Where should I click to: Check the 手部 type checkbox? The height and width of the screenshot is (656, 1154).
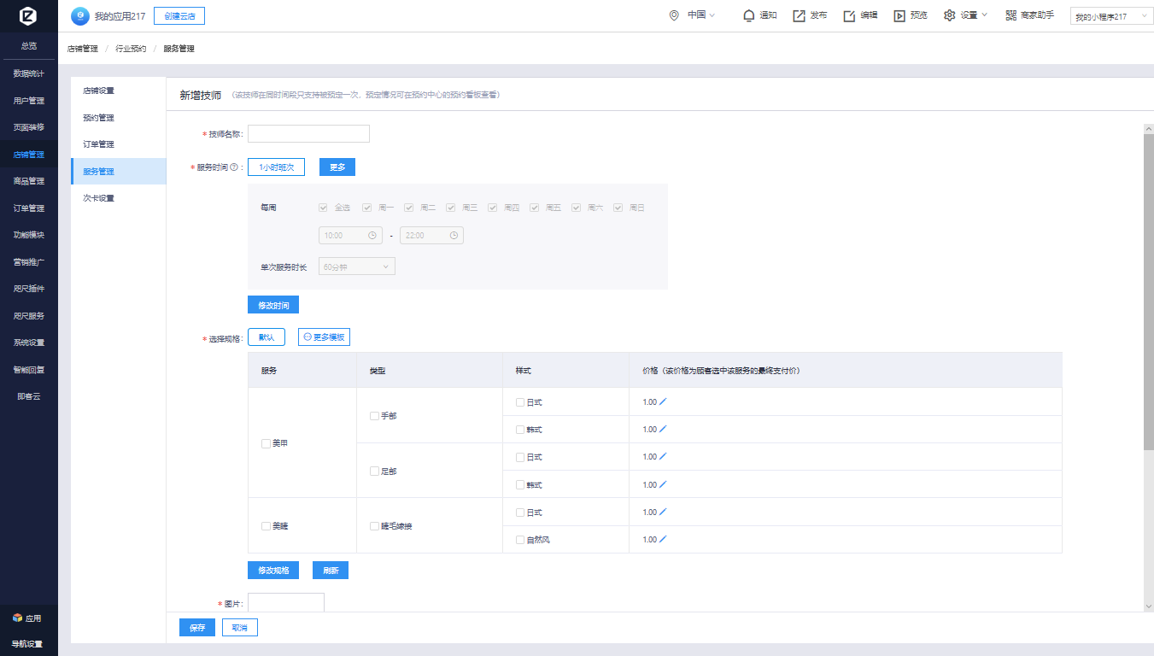coord(374,416)
